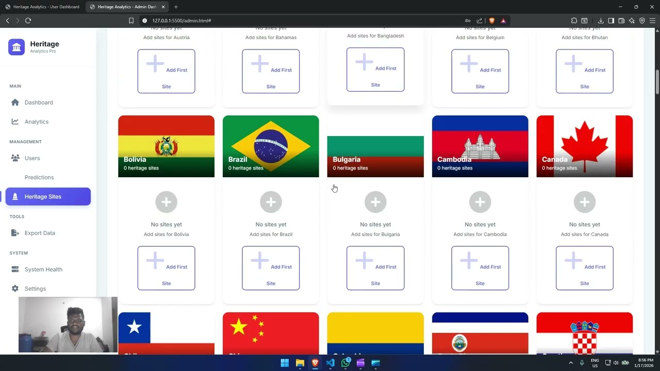
Task: Click the System Health server icon
Action: pos(15,269)
